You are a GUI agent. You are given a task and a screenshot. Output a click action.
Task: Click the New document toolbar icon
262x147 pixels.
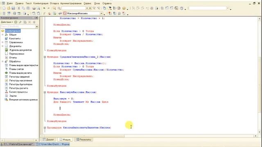[4, 8]
